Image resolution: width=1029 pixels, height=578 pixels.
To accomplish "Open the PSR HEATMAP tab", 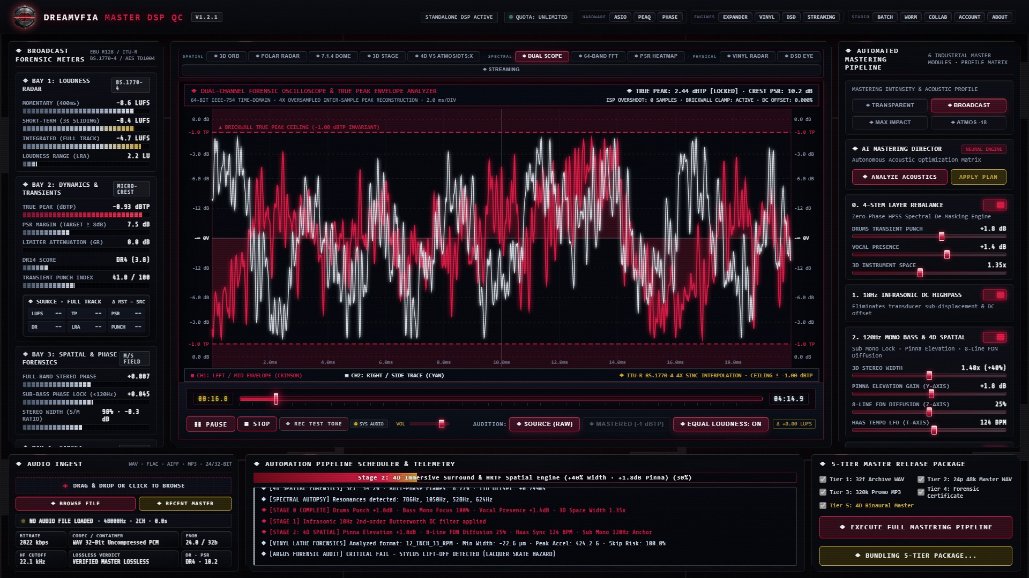I will [x=656, y=56].
